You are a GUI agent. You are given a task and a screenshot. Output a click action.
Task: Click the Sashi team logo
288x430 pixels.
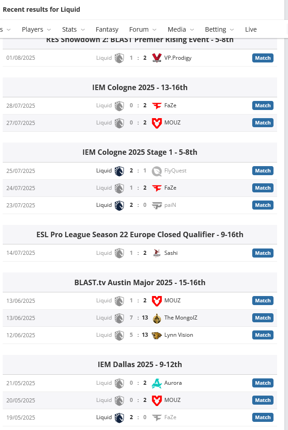[157, 253]
